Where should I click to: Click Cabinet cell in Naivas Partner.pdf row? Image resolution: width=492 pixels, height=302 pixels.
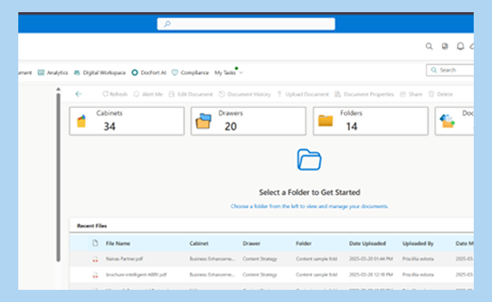click(212, 259)
